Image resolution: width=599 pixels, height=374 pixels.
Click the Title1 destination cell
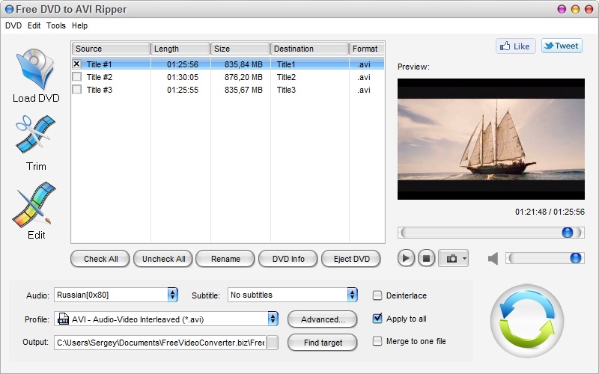tap(286, 64)
